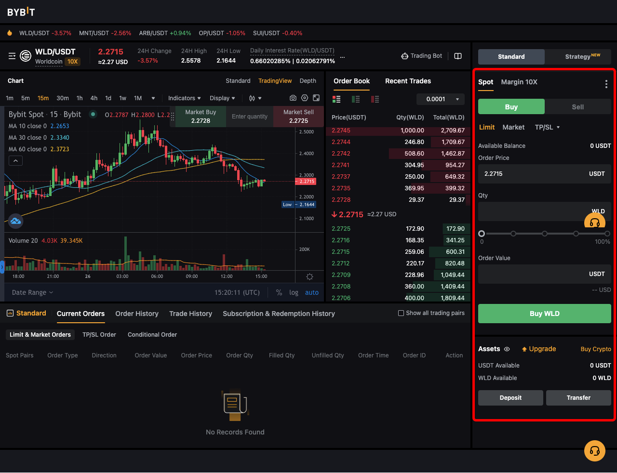Viewport: 617px width, 473px height.
Task: Open the flame hot pairs icon
Action: [x=9, y=33]
